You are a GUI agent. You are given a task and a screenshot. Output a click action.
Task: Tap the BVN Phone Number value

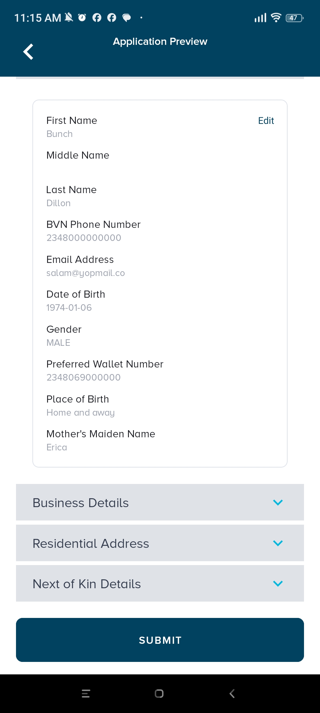pos(84,238)
